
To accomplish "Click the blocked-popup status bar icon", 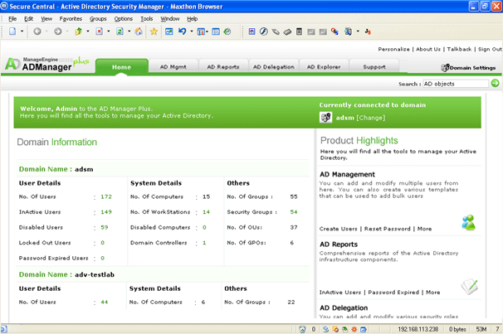I will [x=335, y=329].
